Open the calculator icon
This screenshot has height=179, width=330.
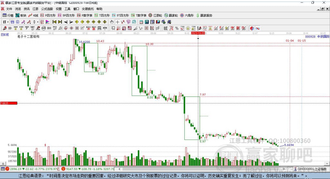point(147,22)
